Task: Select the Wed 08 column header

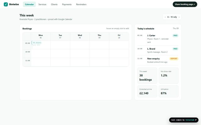Action: pyautogui.click(x=80, y=36)
